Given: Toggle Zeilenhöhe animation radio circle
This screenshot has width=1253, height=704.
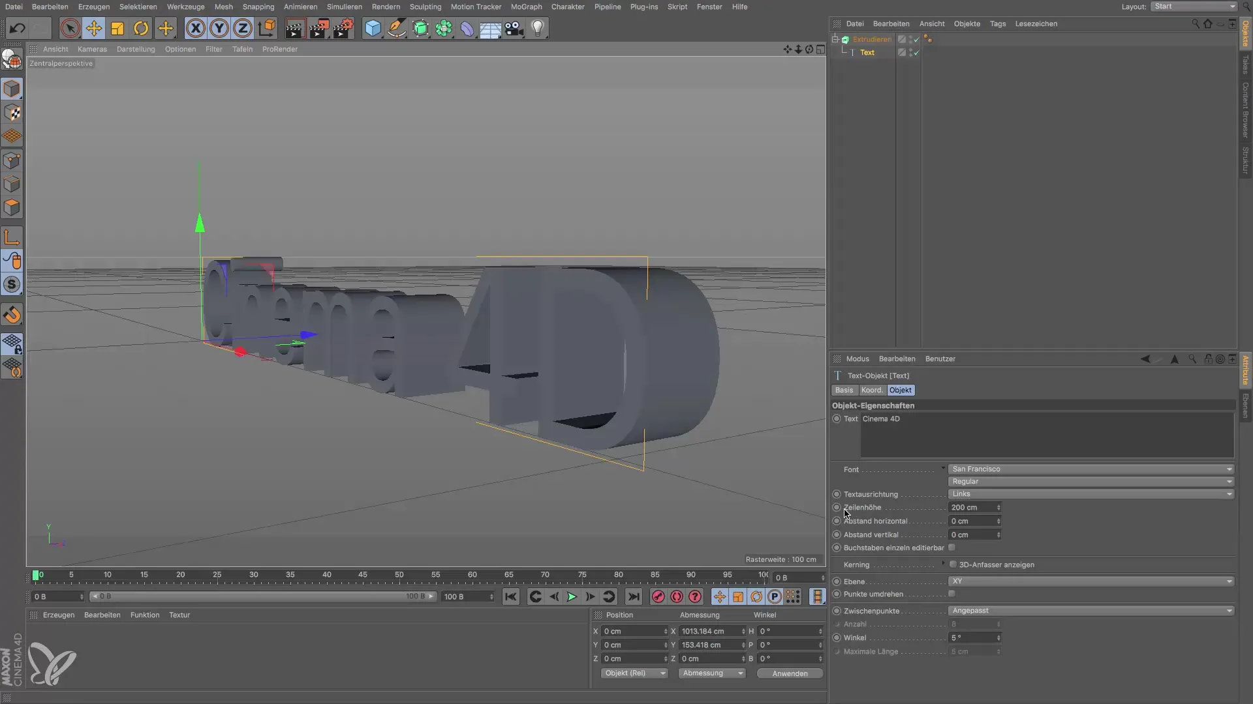Looking at the screenshot, I should 837,507.
